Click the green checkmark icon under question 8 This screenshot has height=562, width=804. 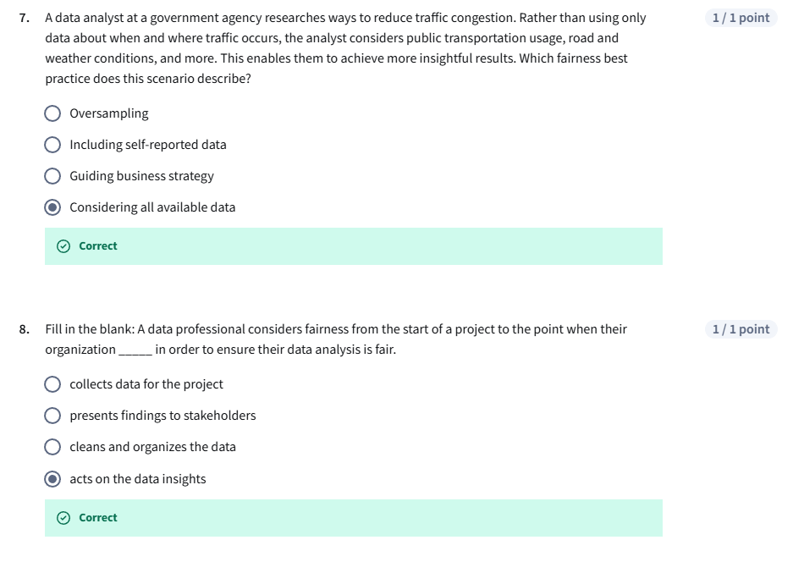click(63, 518)
